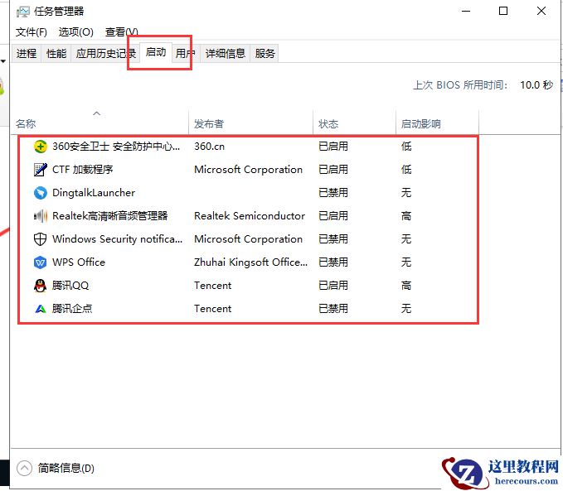The image size is (563, 491).
Task: Maximize the Task Manager window
Action: (503, 11)
